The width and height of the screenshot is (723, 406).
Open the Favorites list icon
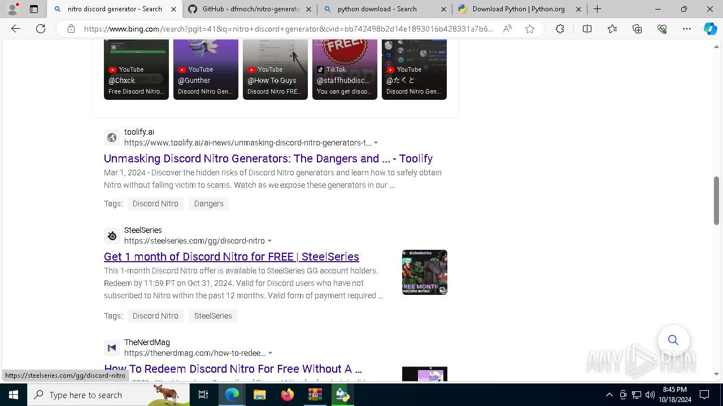(x=612, y=29)
